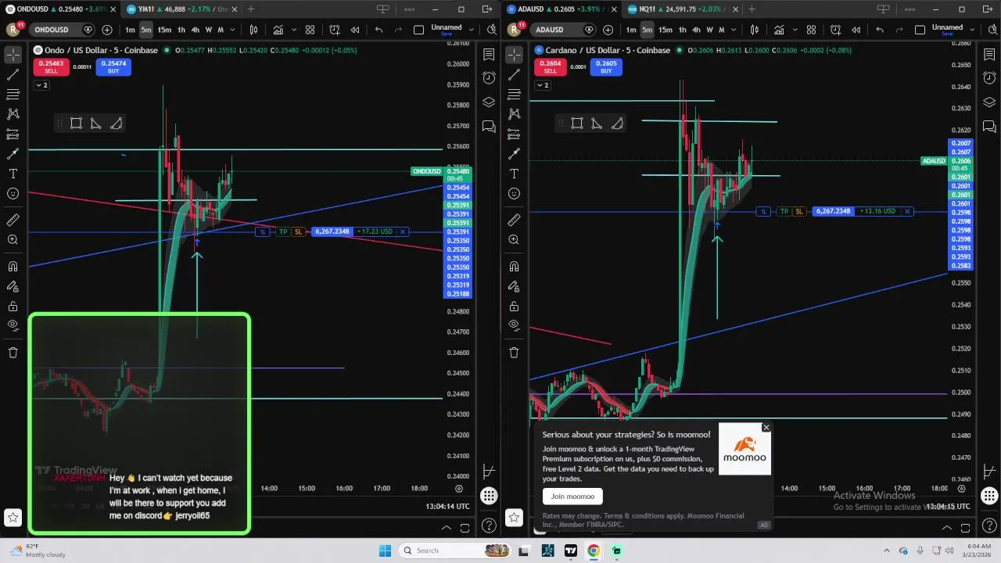Open the Windows Start menu
1001x563 pixels.
[x=385, y=550]
